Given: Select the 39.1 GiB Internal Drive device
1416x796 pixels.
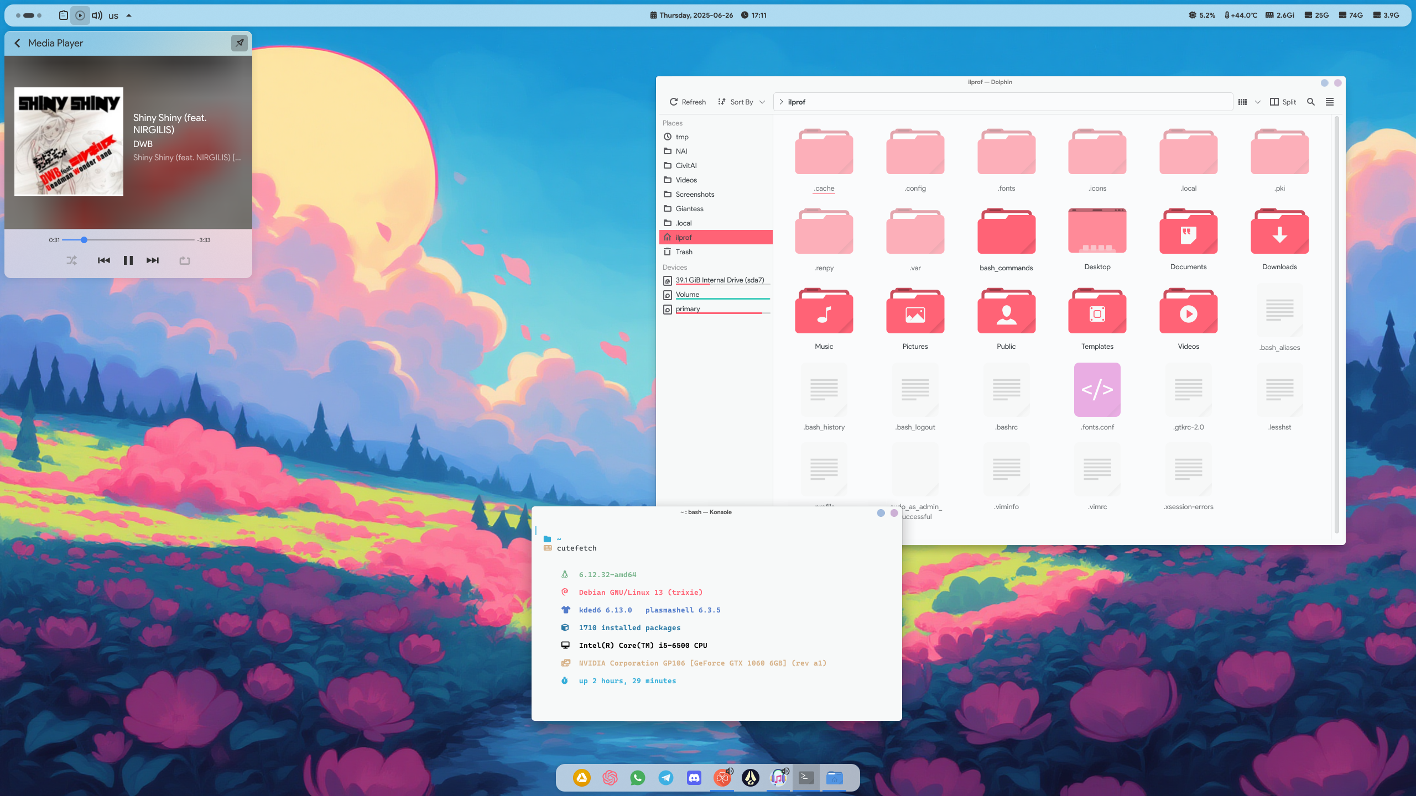Looking at the screenshot, I should pyautogui.click(x=716, y=280).
